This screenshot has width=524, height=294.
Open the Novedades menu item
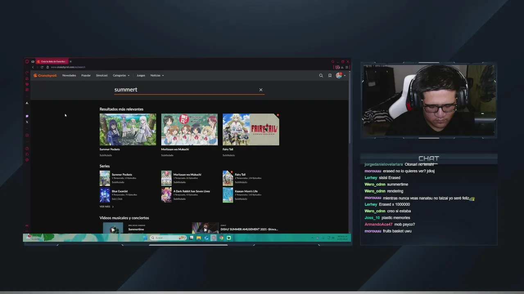tap(69, 76)
